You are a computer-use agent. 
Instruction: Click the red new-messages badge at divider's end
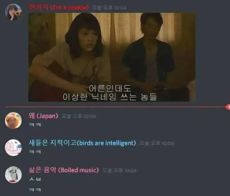click(228, 107)
